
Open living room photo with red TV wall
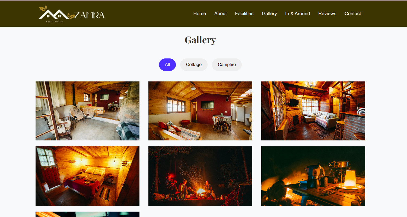coord(200,111)
